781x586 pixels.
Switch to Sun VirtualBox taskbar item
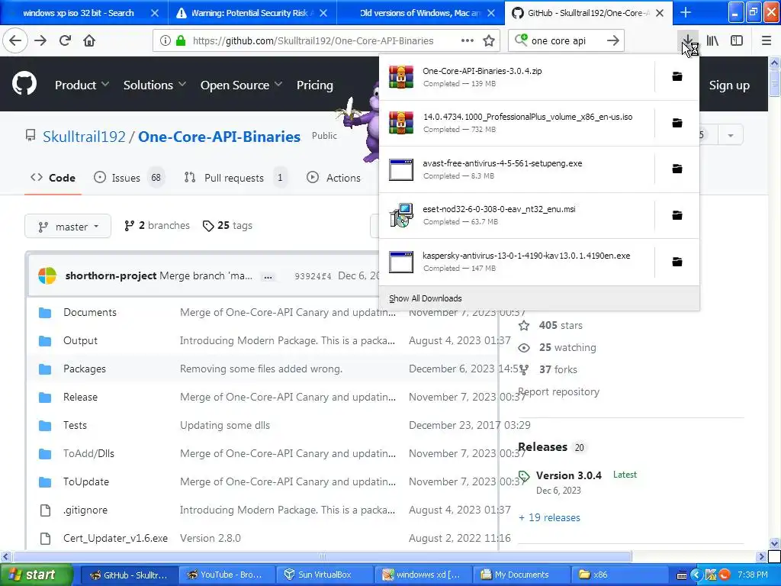(325, 575)
